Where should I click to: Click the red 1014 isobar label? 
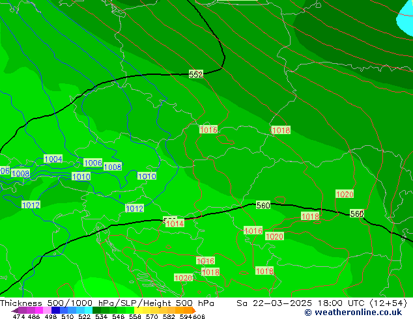pos(175,224)
